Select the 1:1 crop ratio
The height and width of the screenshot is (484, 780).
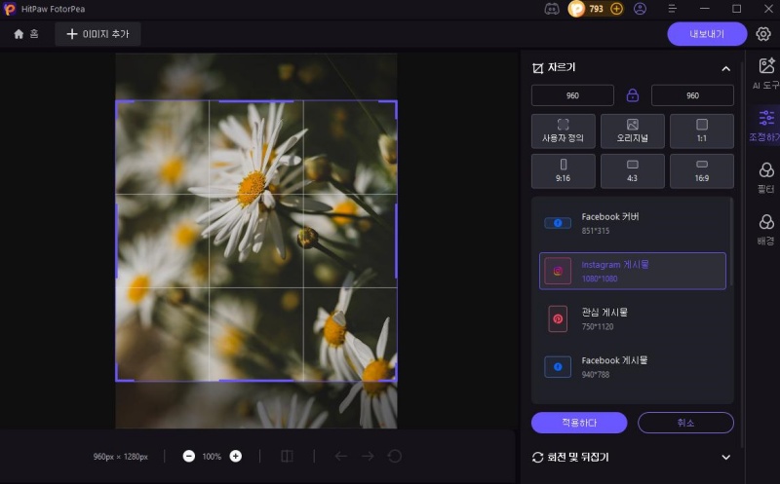coord(702,131)
